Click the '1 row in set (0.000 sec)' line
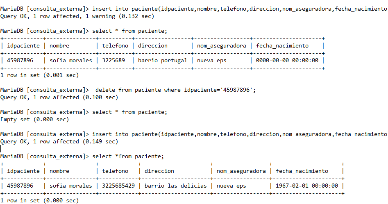Viewport: 388px width, 204px height. coord(39,201)
